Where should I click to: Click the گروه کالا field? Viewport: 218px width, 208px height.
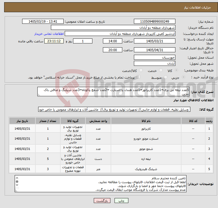114,110
